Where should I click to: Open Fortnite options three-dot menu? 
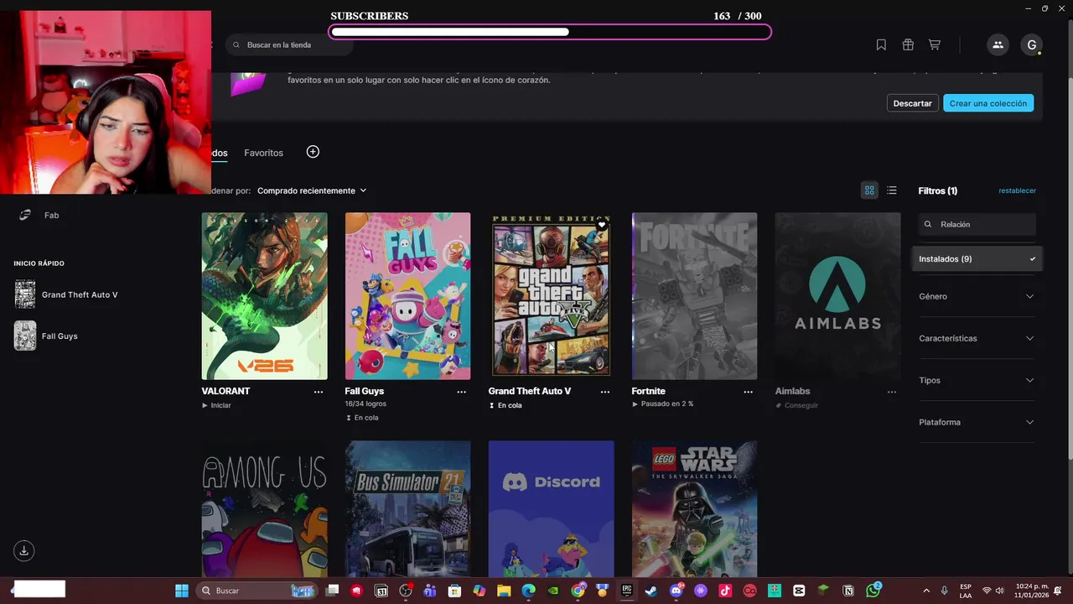tap(749, 392)
